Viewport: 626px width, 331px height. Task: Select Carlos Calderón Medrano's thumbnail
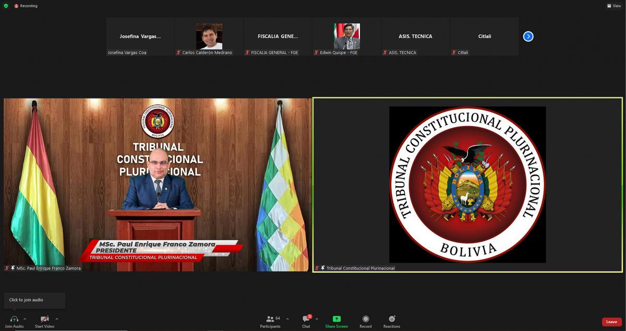pos(209,36)
